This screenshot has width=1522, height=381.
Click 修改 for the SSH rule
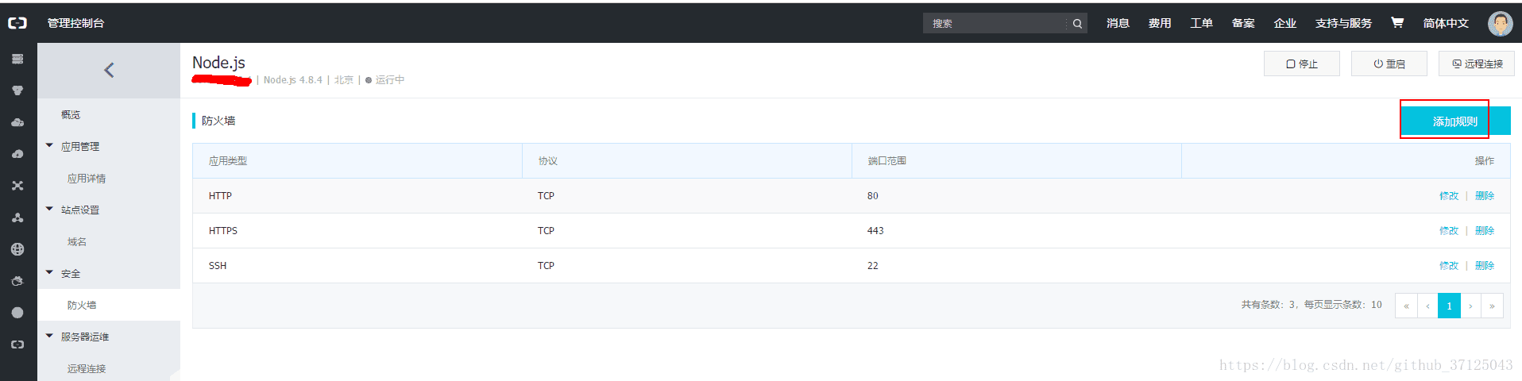[1449, 266]
